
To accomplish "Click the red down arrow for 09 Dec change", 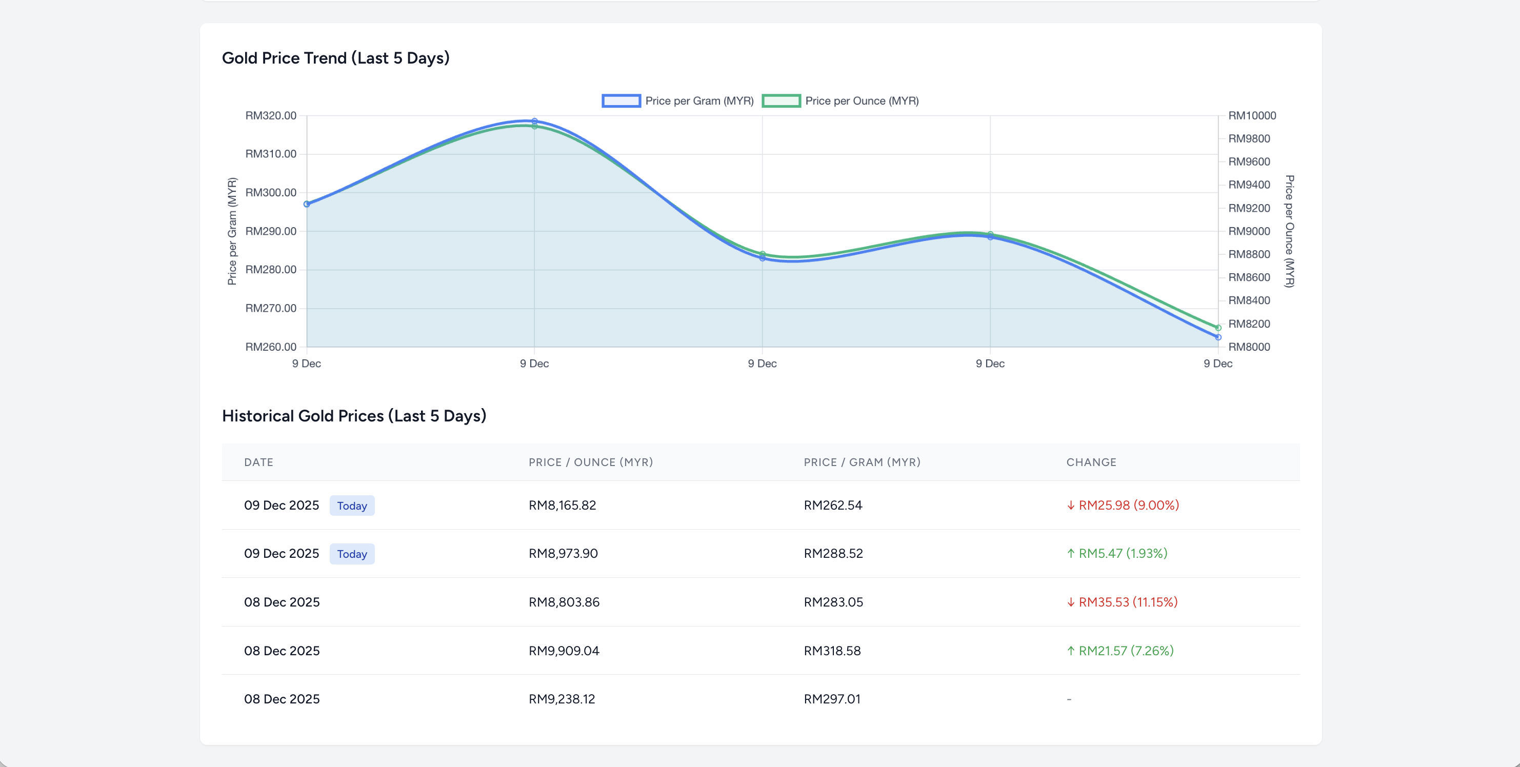I will click(x=1071, y=505).
